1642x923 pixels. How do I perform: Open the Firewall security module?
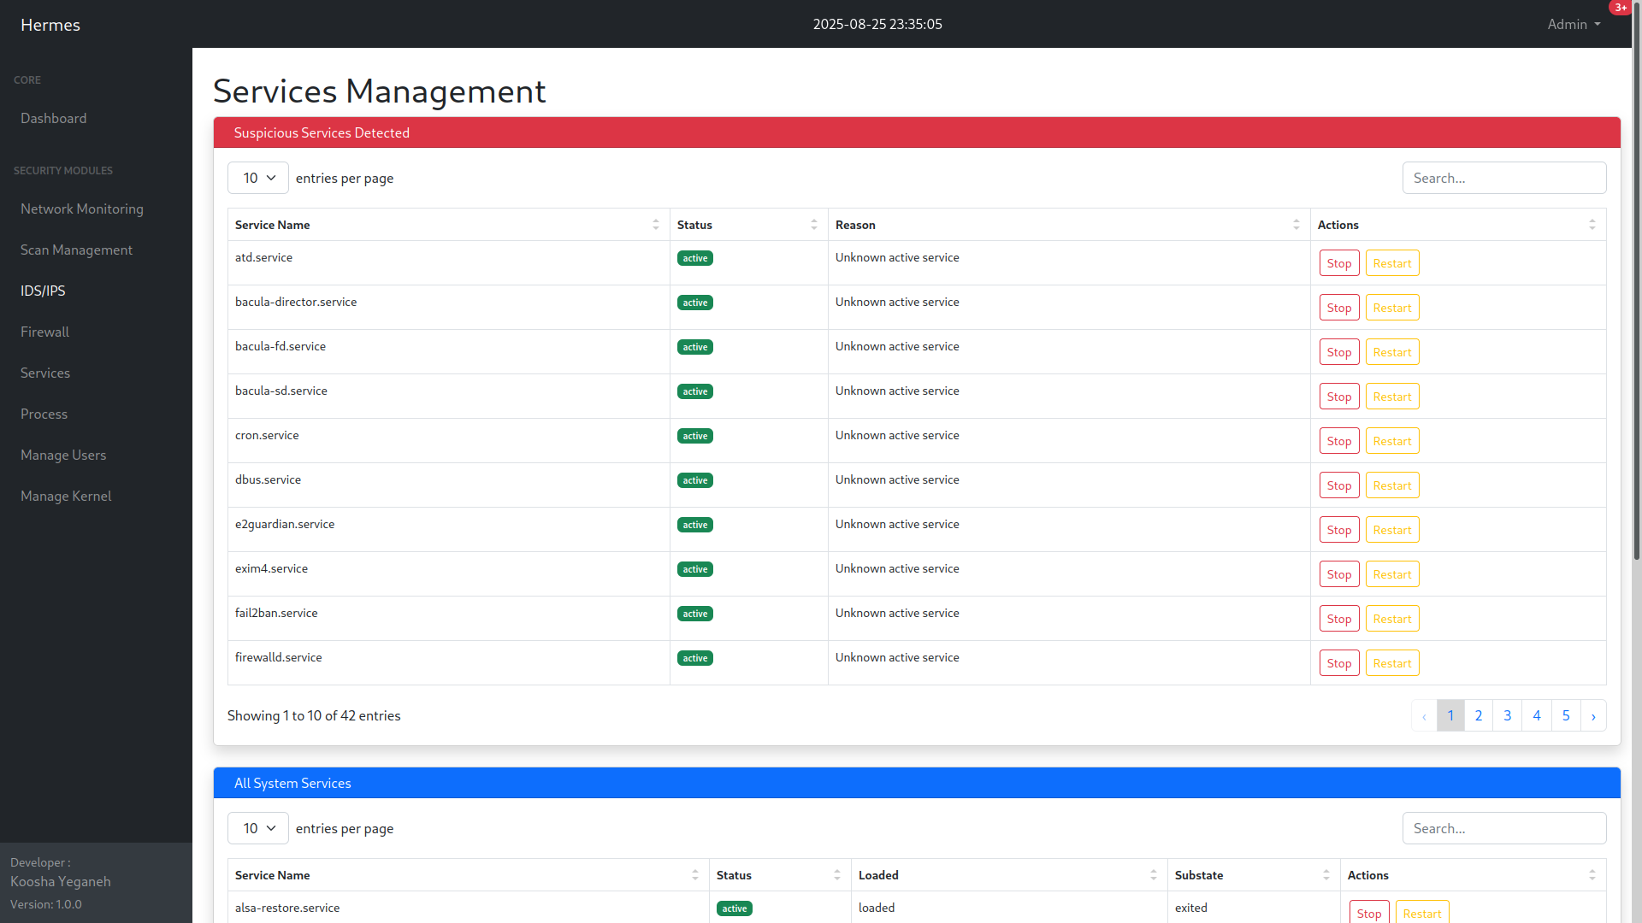(x=44, y=332)
